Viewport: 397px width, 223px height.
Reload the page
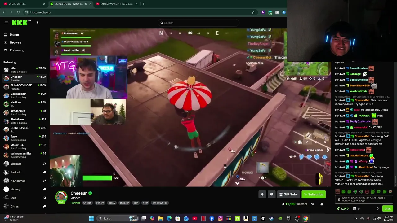[18, 12]
